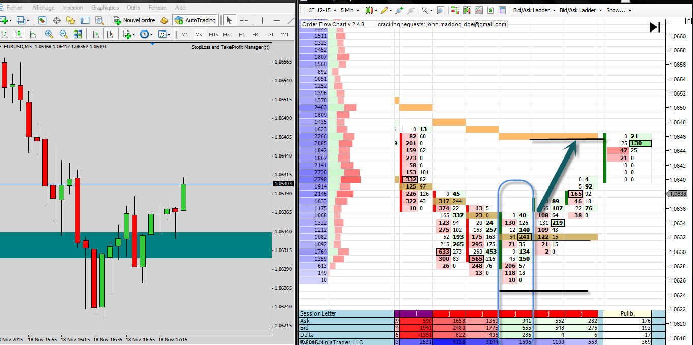The image size is (693, 345).
Task: Switch to candlestick chart display
Action: (18, 34)
